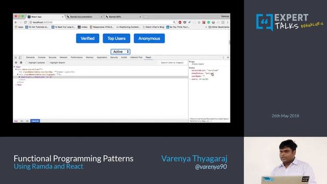
Task: Open the Application DevTools tab
Action: [x=102, y=57]
